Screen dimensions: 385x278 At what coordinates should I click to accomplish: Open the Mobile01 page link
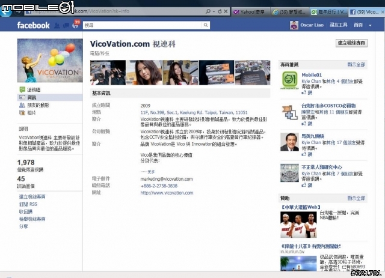[312, 75]
